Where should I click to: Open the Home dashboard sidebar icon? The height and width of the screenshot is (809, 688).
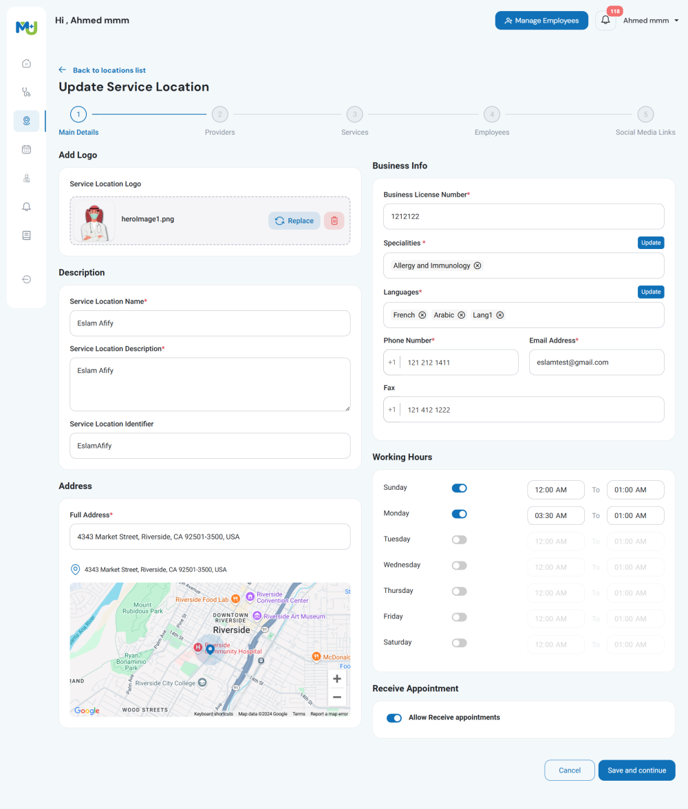tap(26, 63)
